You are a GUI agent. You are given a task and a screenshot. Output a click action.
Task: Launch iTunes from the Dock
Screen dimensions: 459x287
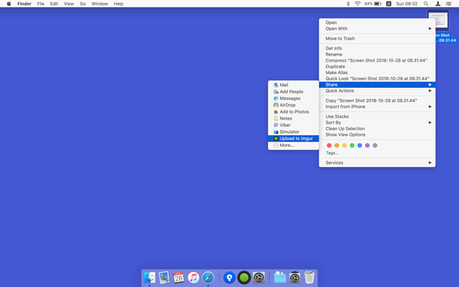pos(193,278)
